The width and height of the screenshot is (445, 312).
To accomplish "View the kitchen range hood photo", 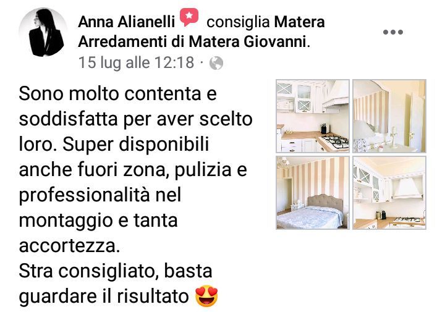I will pos(389,193).
